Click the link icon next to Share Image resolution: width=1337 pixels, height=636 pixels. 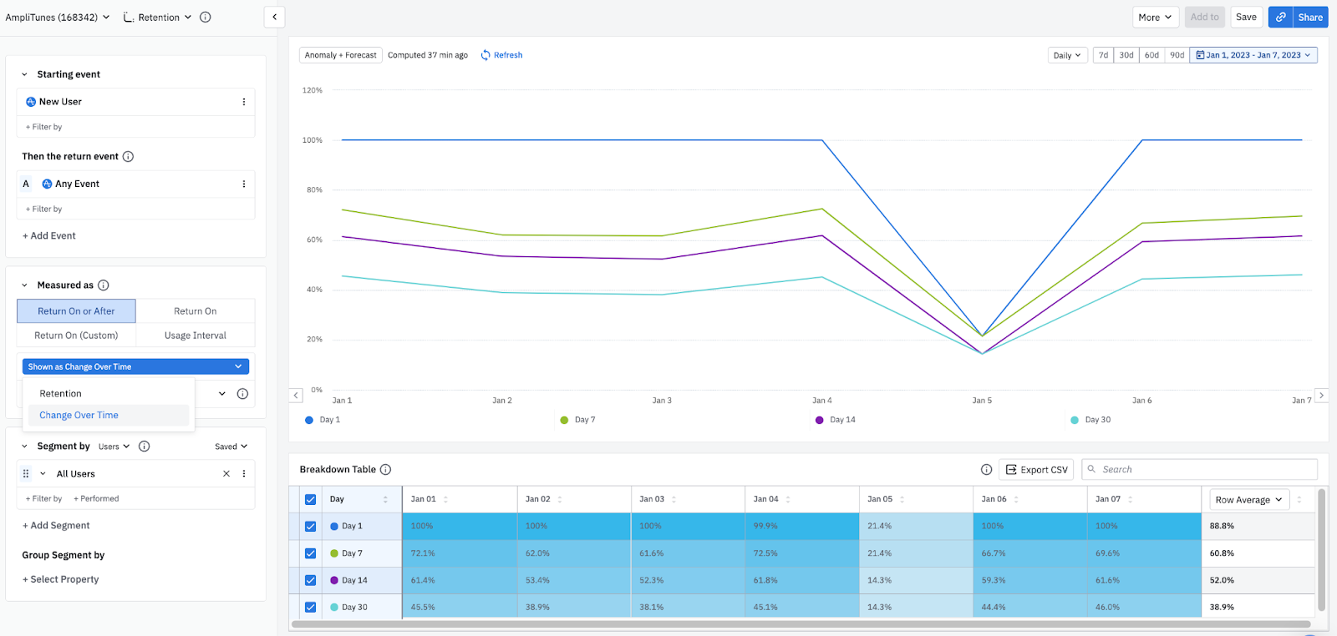[1280, 17]
